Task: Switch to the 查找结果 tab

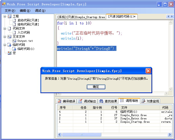Action: point(108,101)
